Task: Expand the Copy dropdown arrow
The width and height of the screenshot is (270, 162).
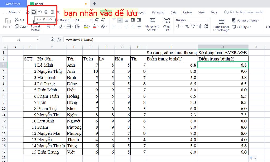Action: click(28, 26)
